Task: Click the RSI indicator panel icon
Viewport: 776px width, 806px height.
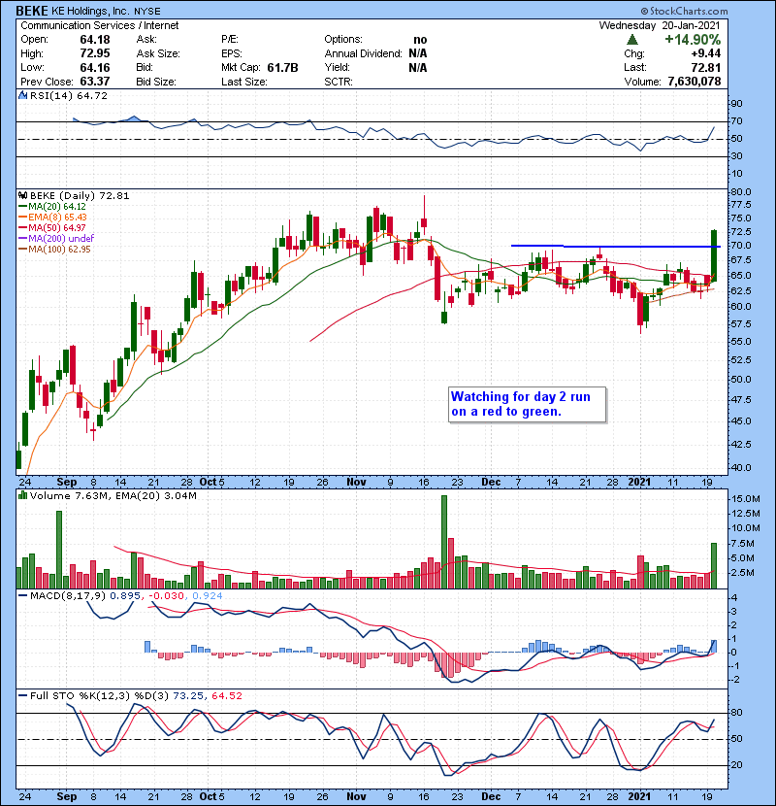Action: (22, 95)
